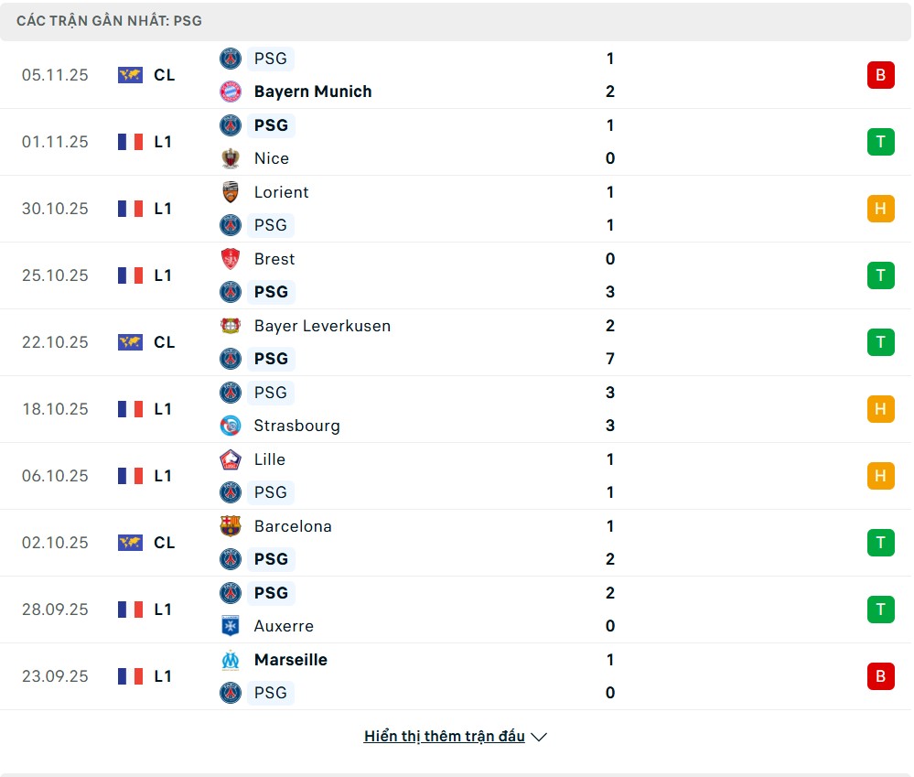Click the Bayern Munich club crest
Viewport: 914px width, 777px height.
(x=231, y=92)
